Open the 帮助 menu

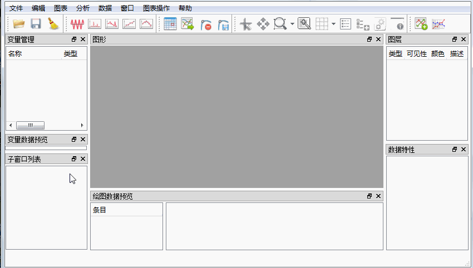[185, 8]
